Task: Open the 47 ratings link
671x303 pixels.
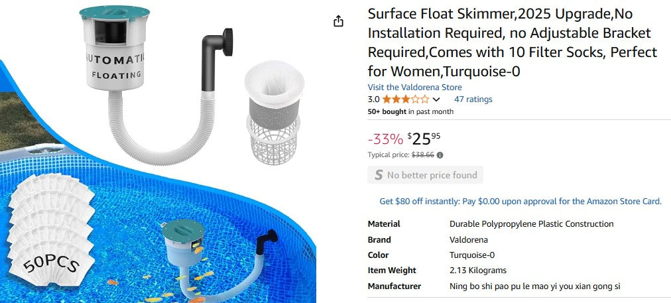Action: coord(473,99)
